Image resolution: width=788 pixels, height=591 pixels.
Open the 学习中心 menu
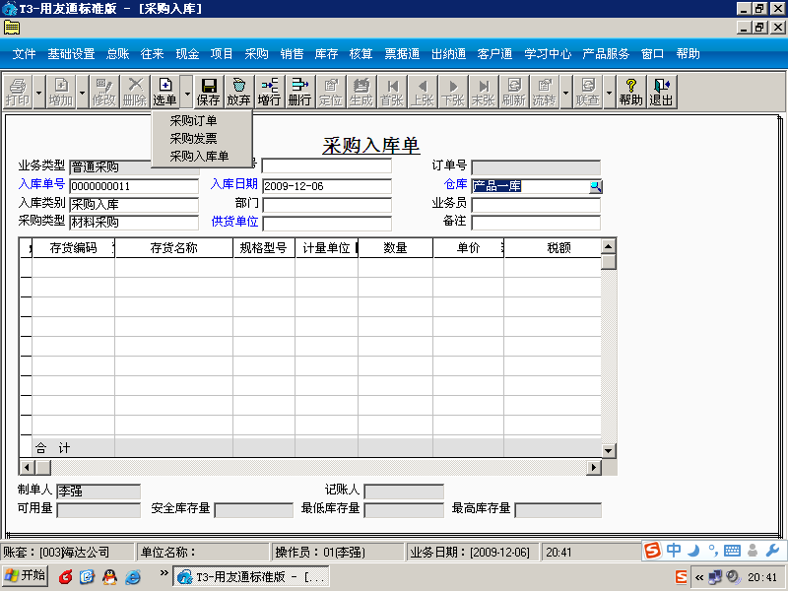[548, 54]
